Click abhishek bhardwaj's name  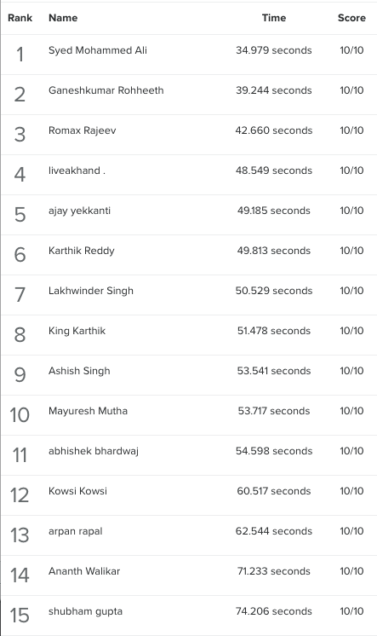pyautogui.click(x=94, y=451)
